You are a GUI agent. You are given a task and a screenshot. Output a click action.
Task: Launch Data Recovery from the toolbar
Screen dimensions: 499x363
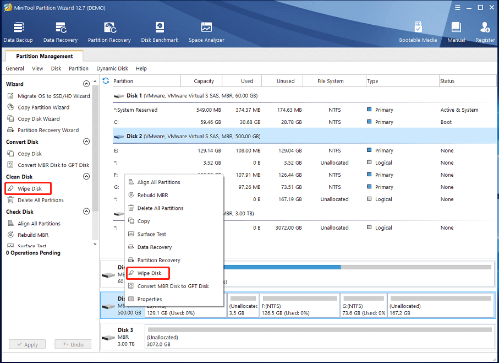[x=61, y=32]
